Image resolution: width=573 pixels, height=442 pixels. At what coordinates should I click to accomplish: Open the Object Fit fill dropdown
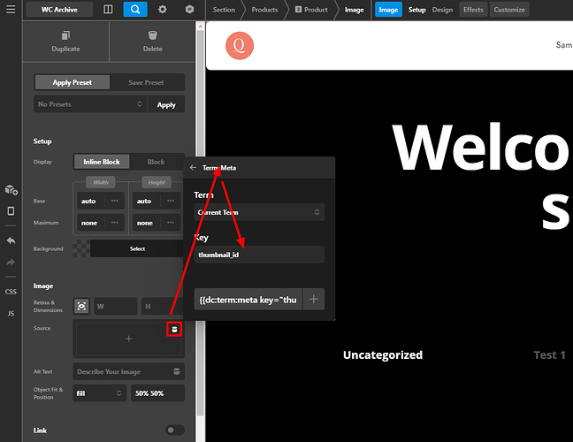pos(99,393)
